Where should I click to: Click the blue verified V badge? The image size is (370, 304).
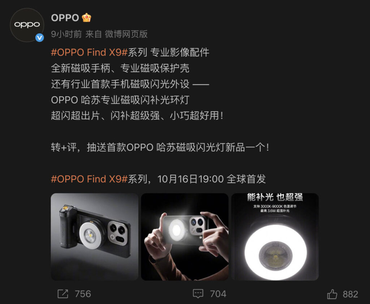pyautogui.click(x=39, y=38)
